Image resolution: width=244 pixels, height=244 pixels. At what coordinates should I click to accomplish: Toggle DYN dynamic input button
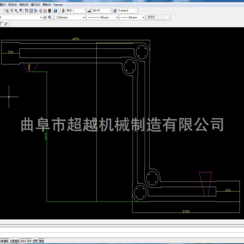pyautogui.click(x=29, y=241)
